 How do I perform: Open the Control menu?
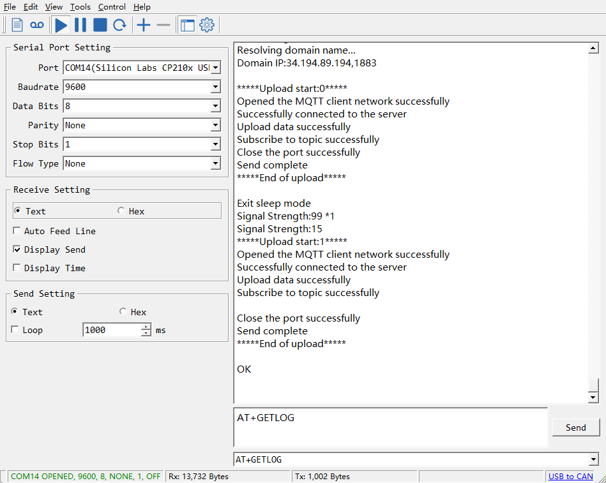[x=112, y=7]
